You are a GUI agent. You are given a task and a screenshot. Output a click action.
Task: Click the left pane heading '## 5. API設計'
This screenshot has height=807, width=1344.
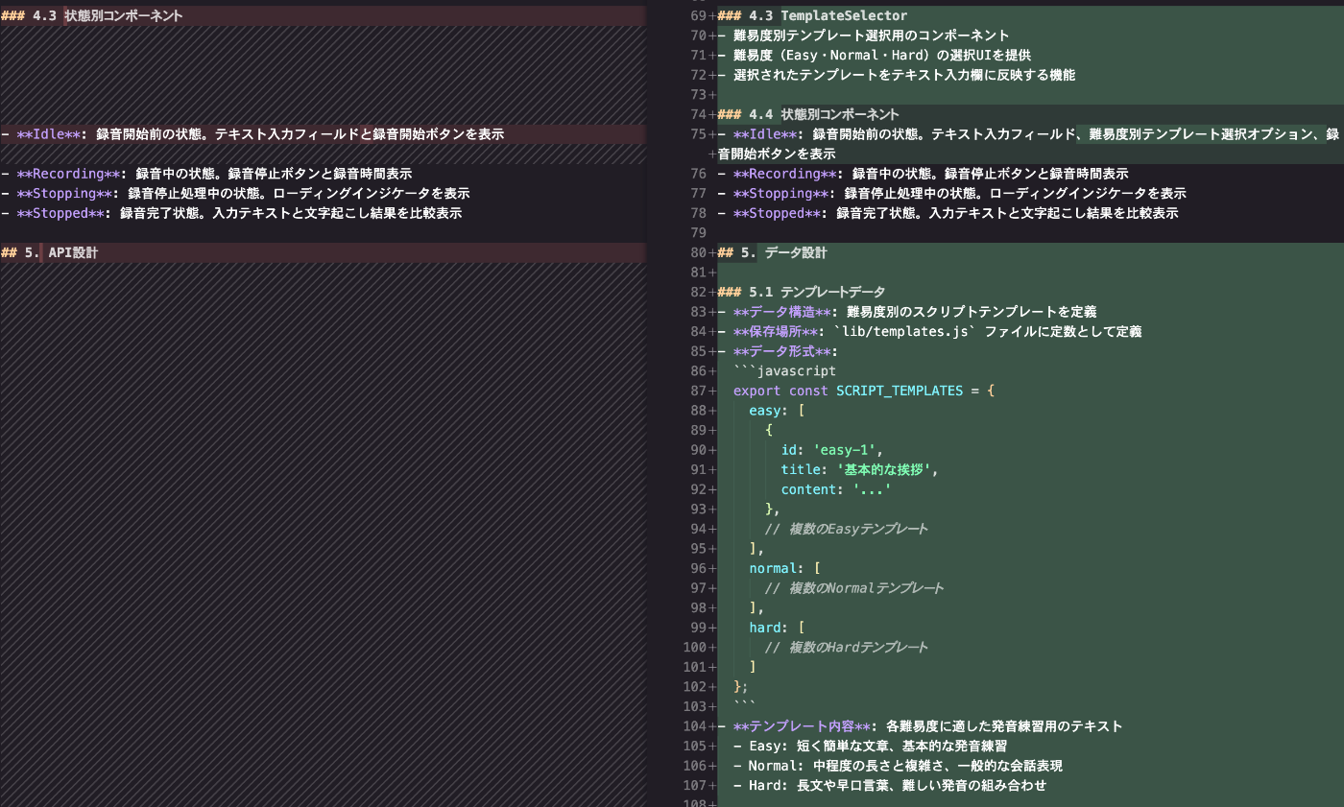pos(49,253)
